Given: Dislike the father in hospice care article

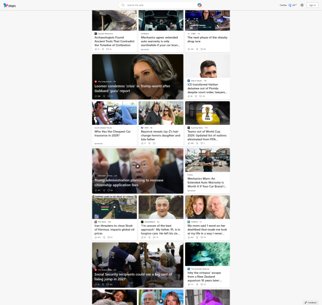Looking at the screenshot, I should [149, 237].
